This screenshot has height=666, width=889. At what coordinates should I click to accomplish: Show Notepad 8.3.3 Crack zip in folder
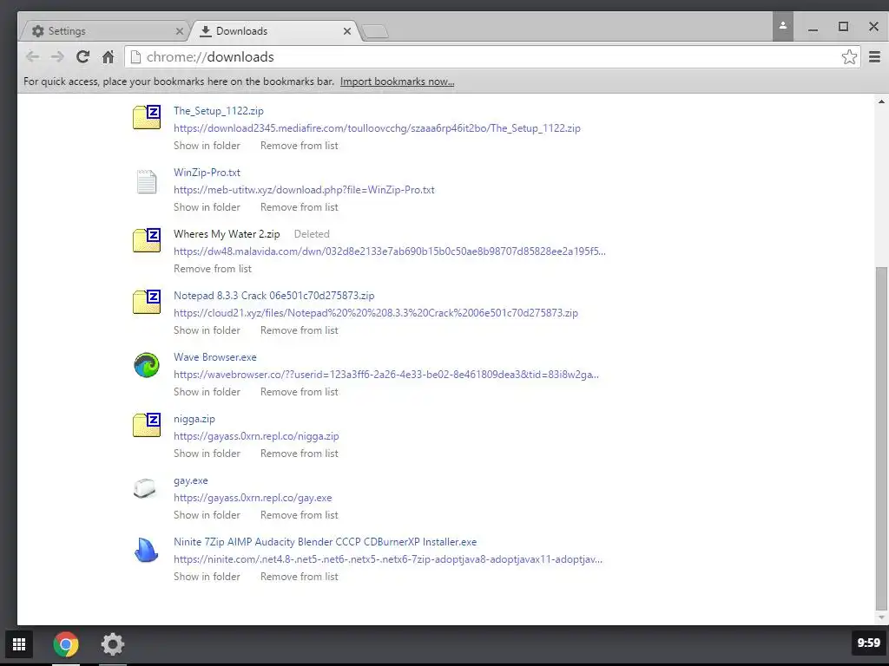[x=207, y=330]
